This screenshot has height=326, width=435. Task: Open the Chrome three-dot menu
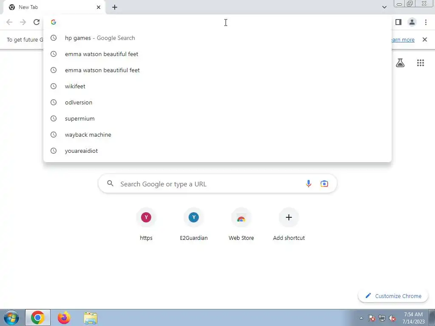(x=426, y=22)
